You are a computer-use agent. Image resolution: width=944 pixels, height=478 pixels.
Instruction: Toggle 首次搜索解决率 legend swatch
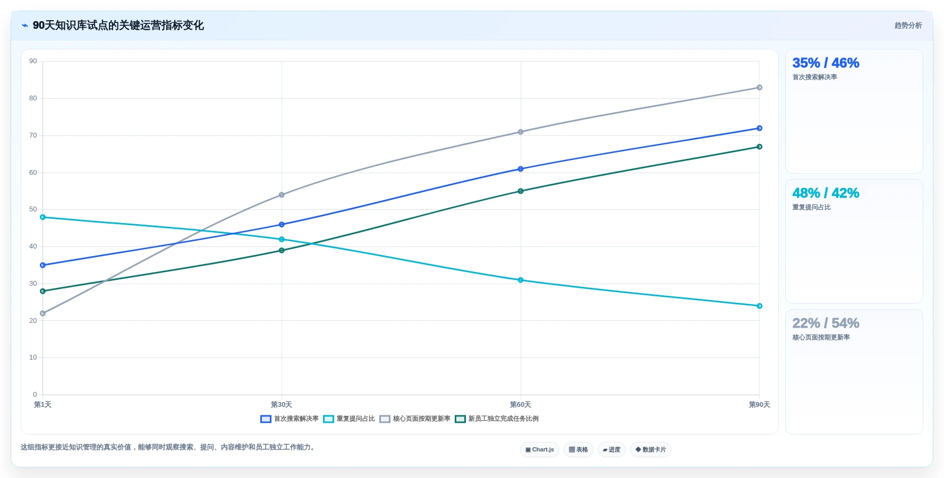tap(266, 419)
